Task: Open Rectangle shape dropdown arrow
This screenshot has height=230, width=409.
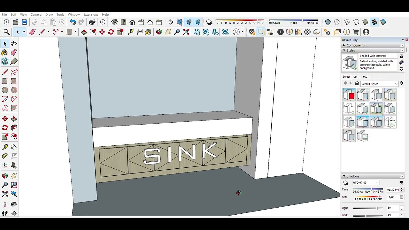Action: click(x=75, y=32)
